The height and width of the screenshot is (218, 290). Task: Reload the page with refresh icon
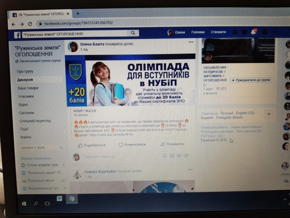[30, 24]
